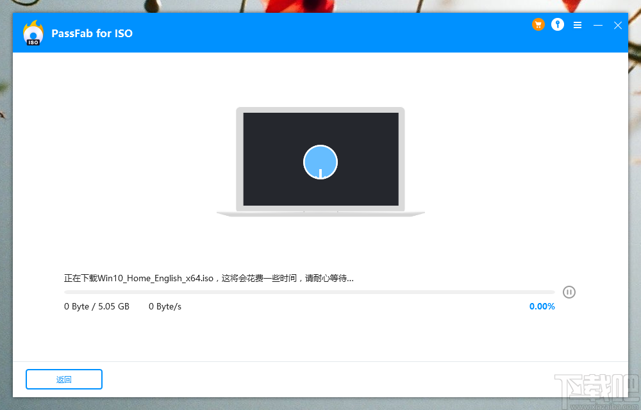This screenshot has height=410, width=641.
Task: Click the ISO badge on the app logo
Action: 33,40
